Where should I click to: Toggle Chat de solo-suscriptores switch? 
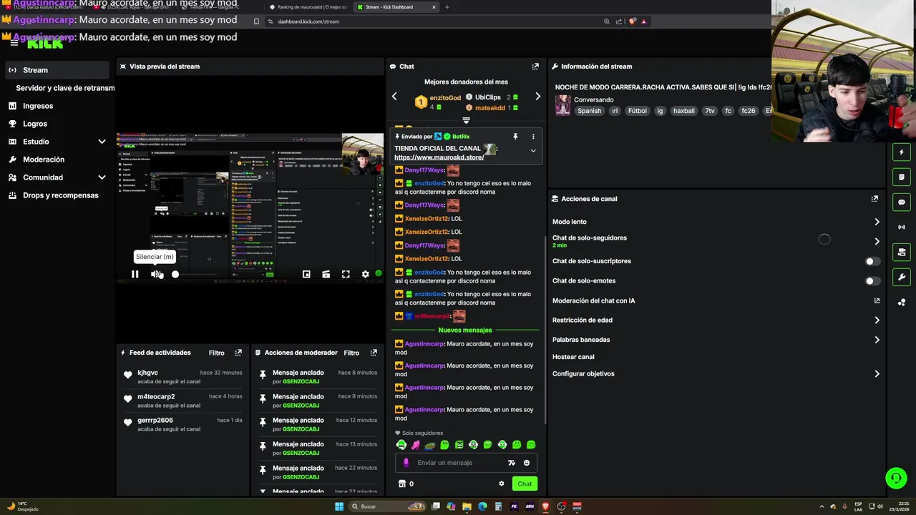coord(871,261)
